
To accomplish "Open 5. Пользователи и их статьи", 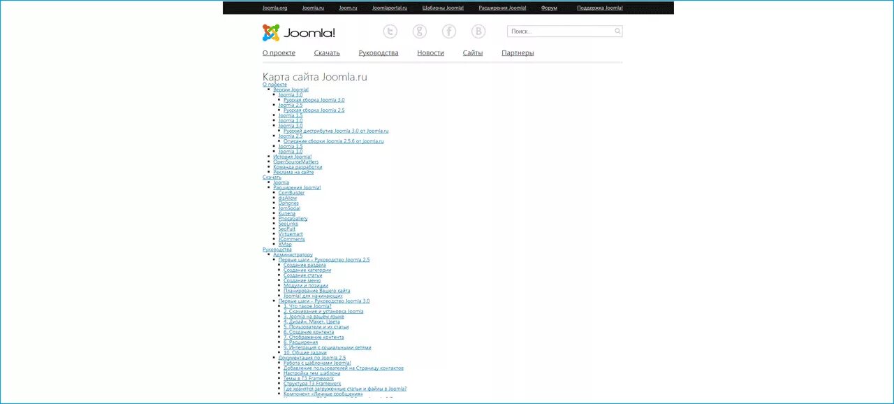I will (316, 327).
